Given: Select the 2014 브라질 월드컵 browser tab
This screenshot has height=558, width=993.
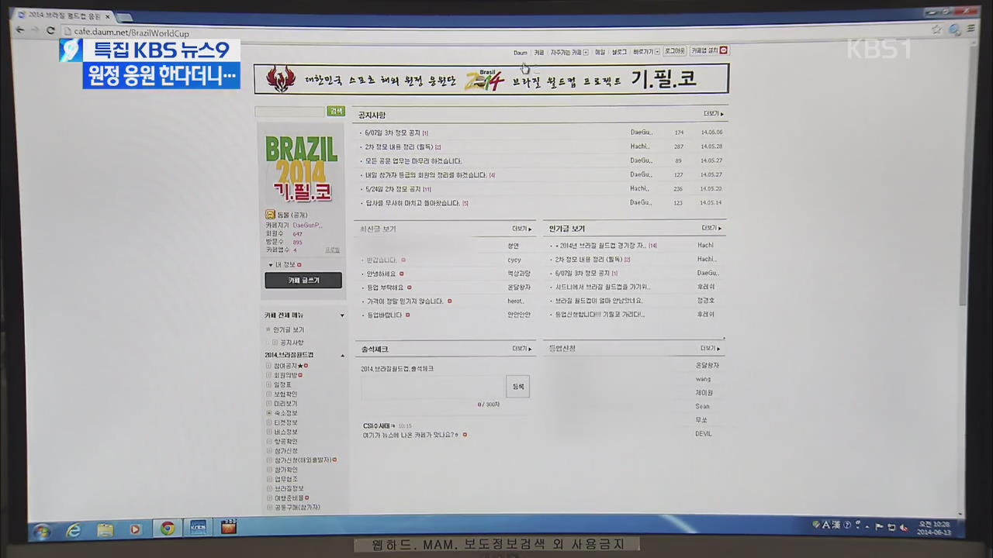Looking at the screenshot, I should (64, 15).
